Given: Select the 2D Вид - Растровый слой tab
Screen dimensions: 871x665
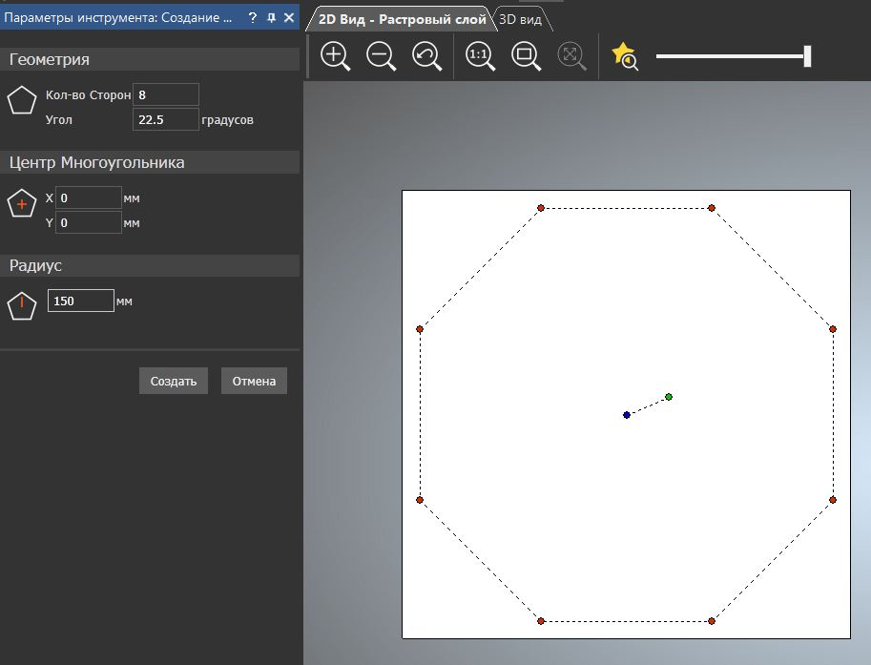Looking at the screenshot, I should point(402,19).
